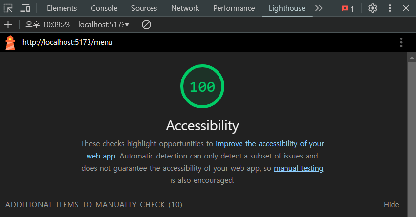The height and width of the screenshot is (217, 416).
Task: Click the add new report plus icon
Action: pyautogui.click(x=8, y=24)
